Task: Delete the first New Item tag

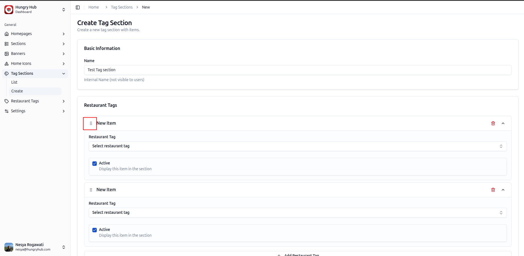Action: pyautogui.click(x=493, y=123)
